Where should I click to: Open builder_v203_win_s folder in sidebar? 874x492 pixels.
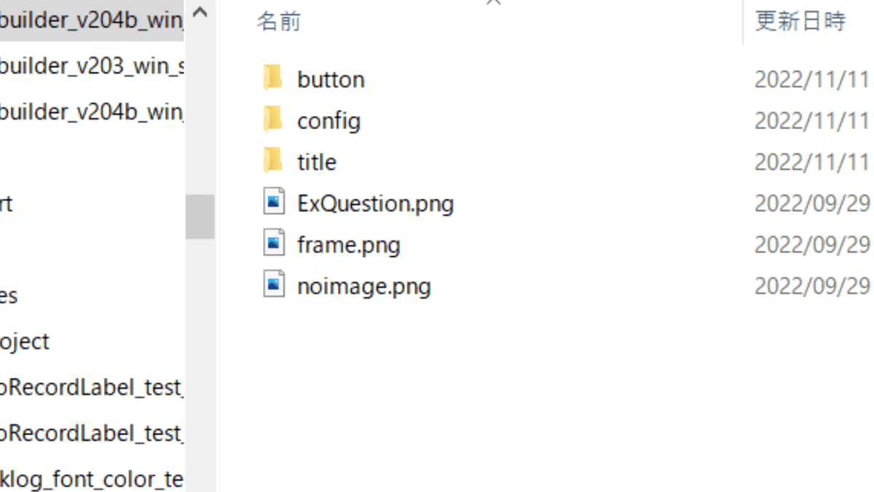pyautogui.click(x=92, y=66)
